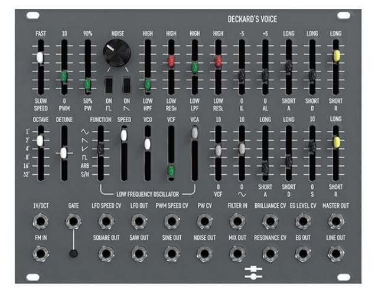This screenshot has width=378, height=294.
Task: Click the white OCTAVE selector slider
Action: tap(40, 141)
